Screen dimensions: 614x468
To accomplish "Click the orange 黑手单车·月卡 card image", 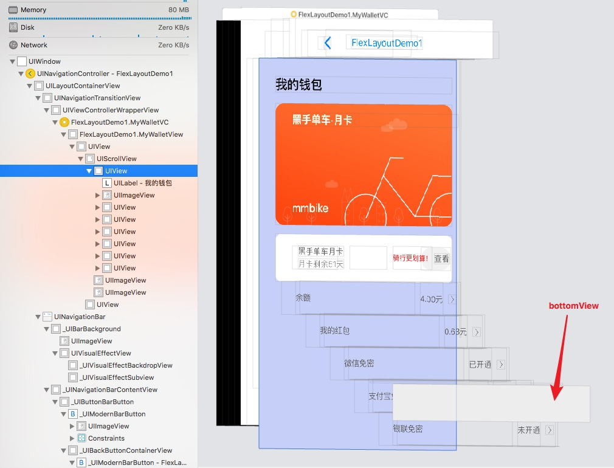I will [364, 165].
